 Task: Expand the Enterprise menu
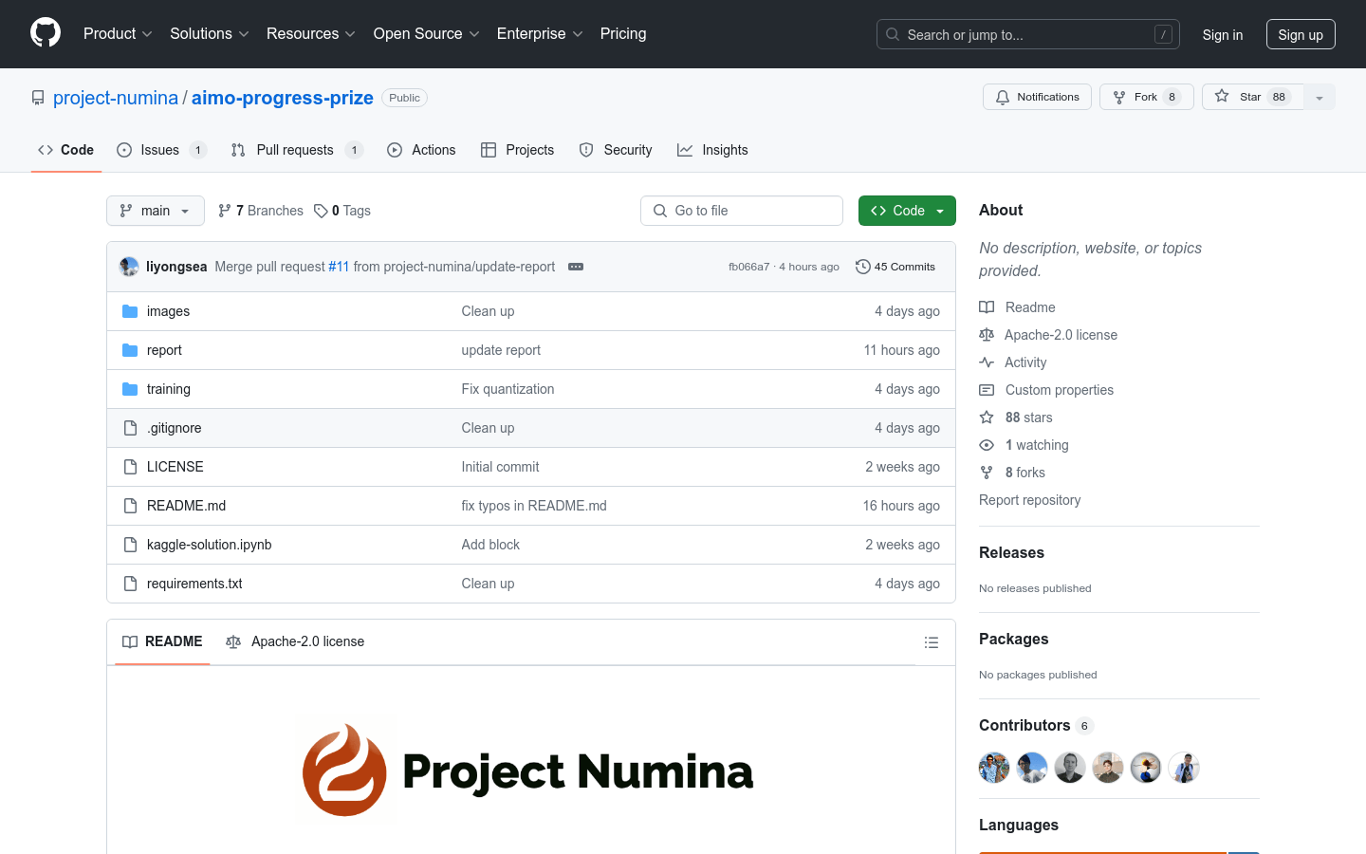[x=540, y=33]
